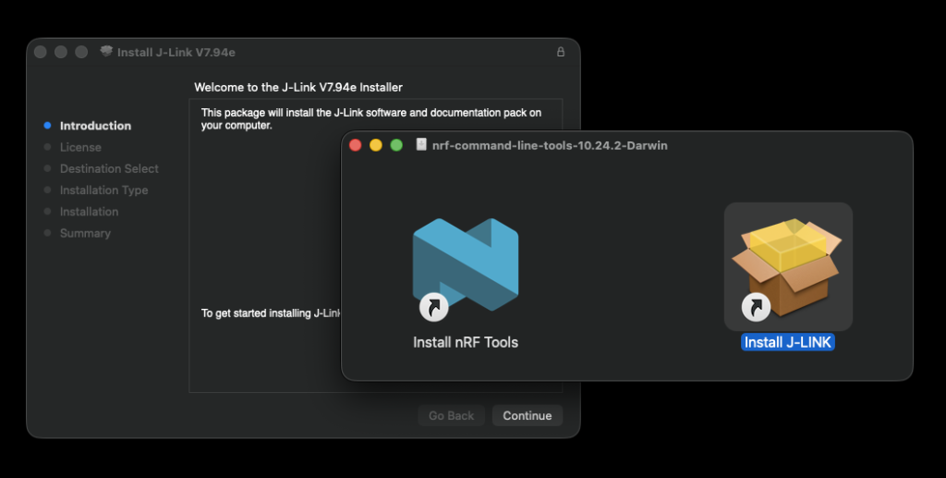946x478 pixels.
Task: Click the Install J-Link V7.94e window title
Action: click(176, 53)
